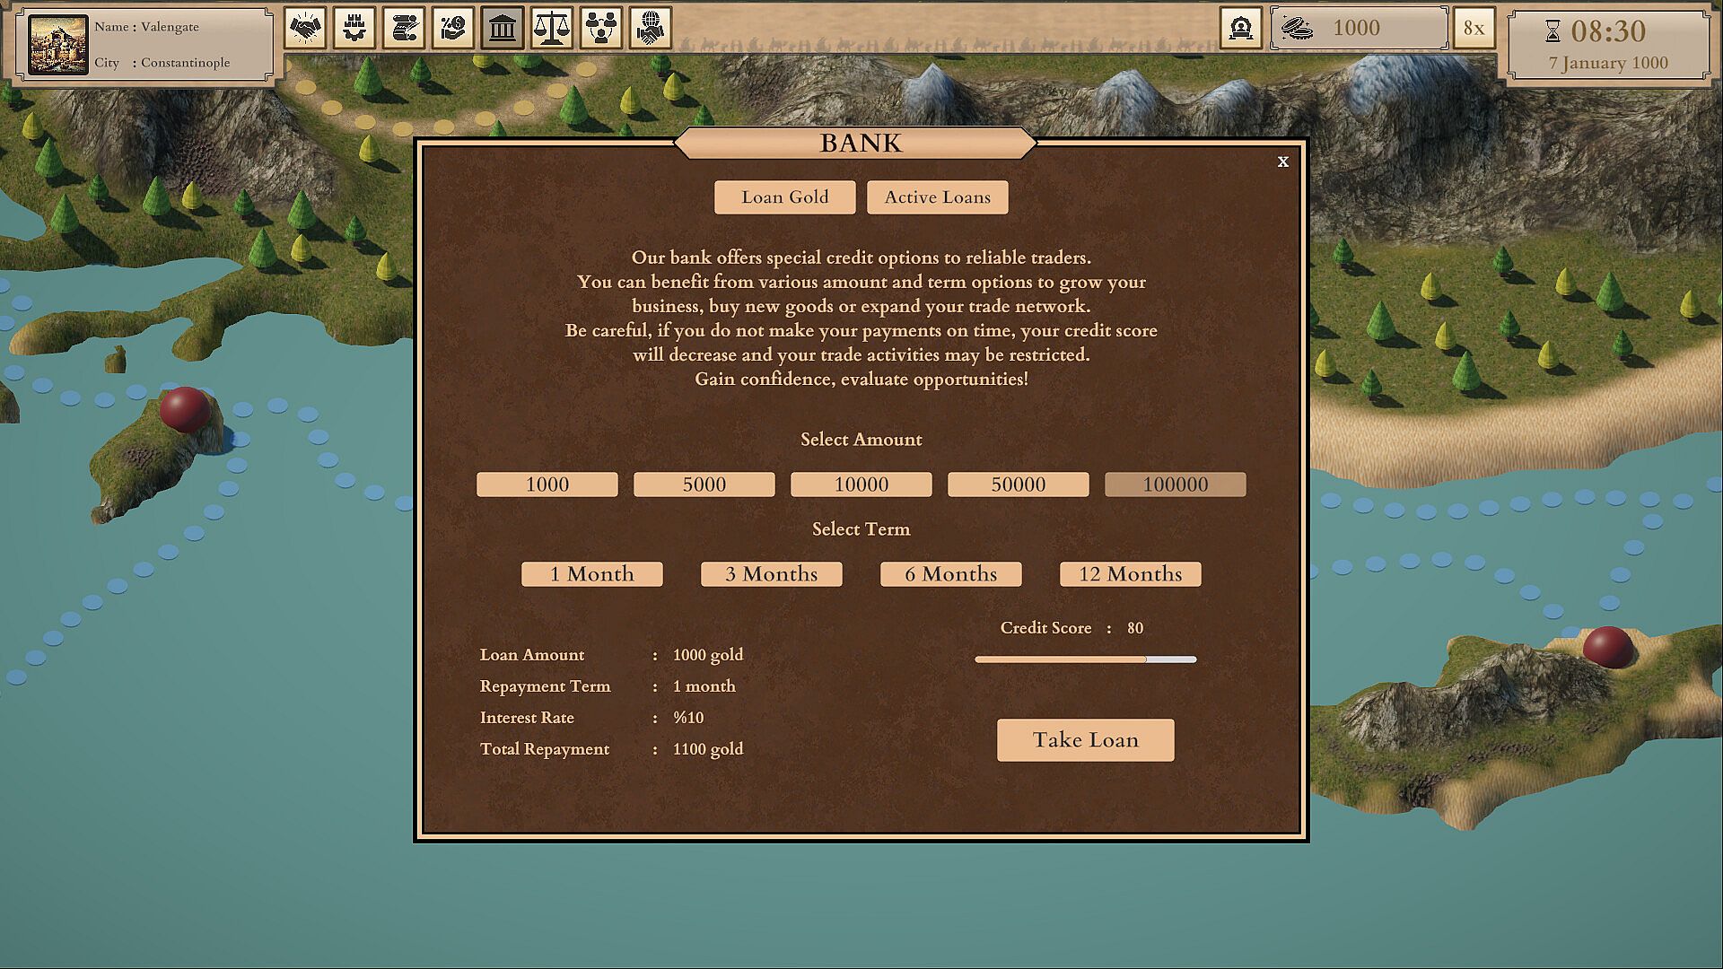Open the handshake trade icon
Image resolution: width=1723 pixels, height=969 pixels.
305,29
